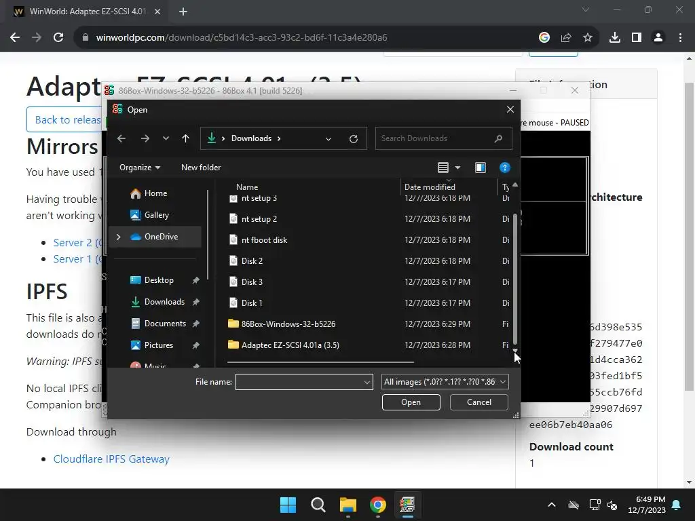Bookmark this page star icon
The image size is (695, 521).
588,38
